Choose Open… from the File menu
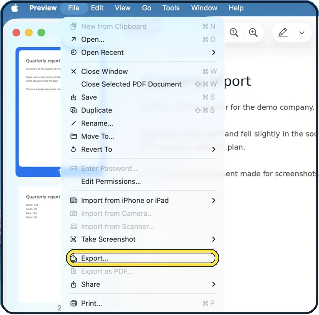This screenshot has width=319, height=315. 143,39
